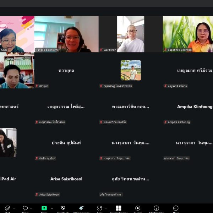The height and width of the screenshot is (213, 213).
Task: Click the large Ampika Klinfoong name in tile
Action: coord(195,106)
